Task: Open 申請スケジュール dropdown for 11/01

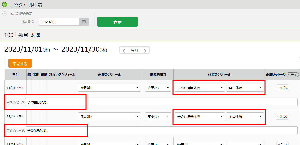Action: (109, 88)
